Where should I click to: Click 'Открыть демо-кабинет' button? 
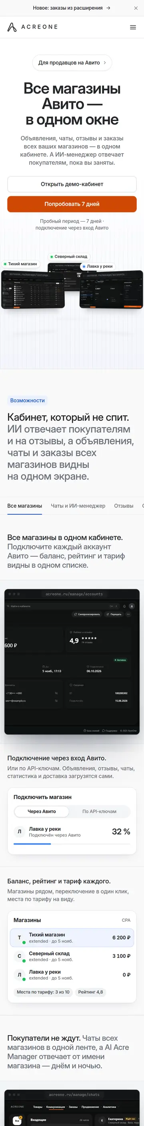[x=72, y=184]
